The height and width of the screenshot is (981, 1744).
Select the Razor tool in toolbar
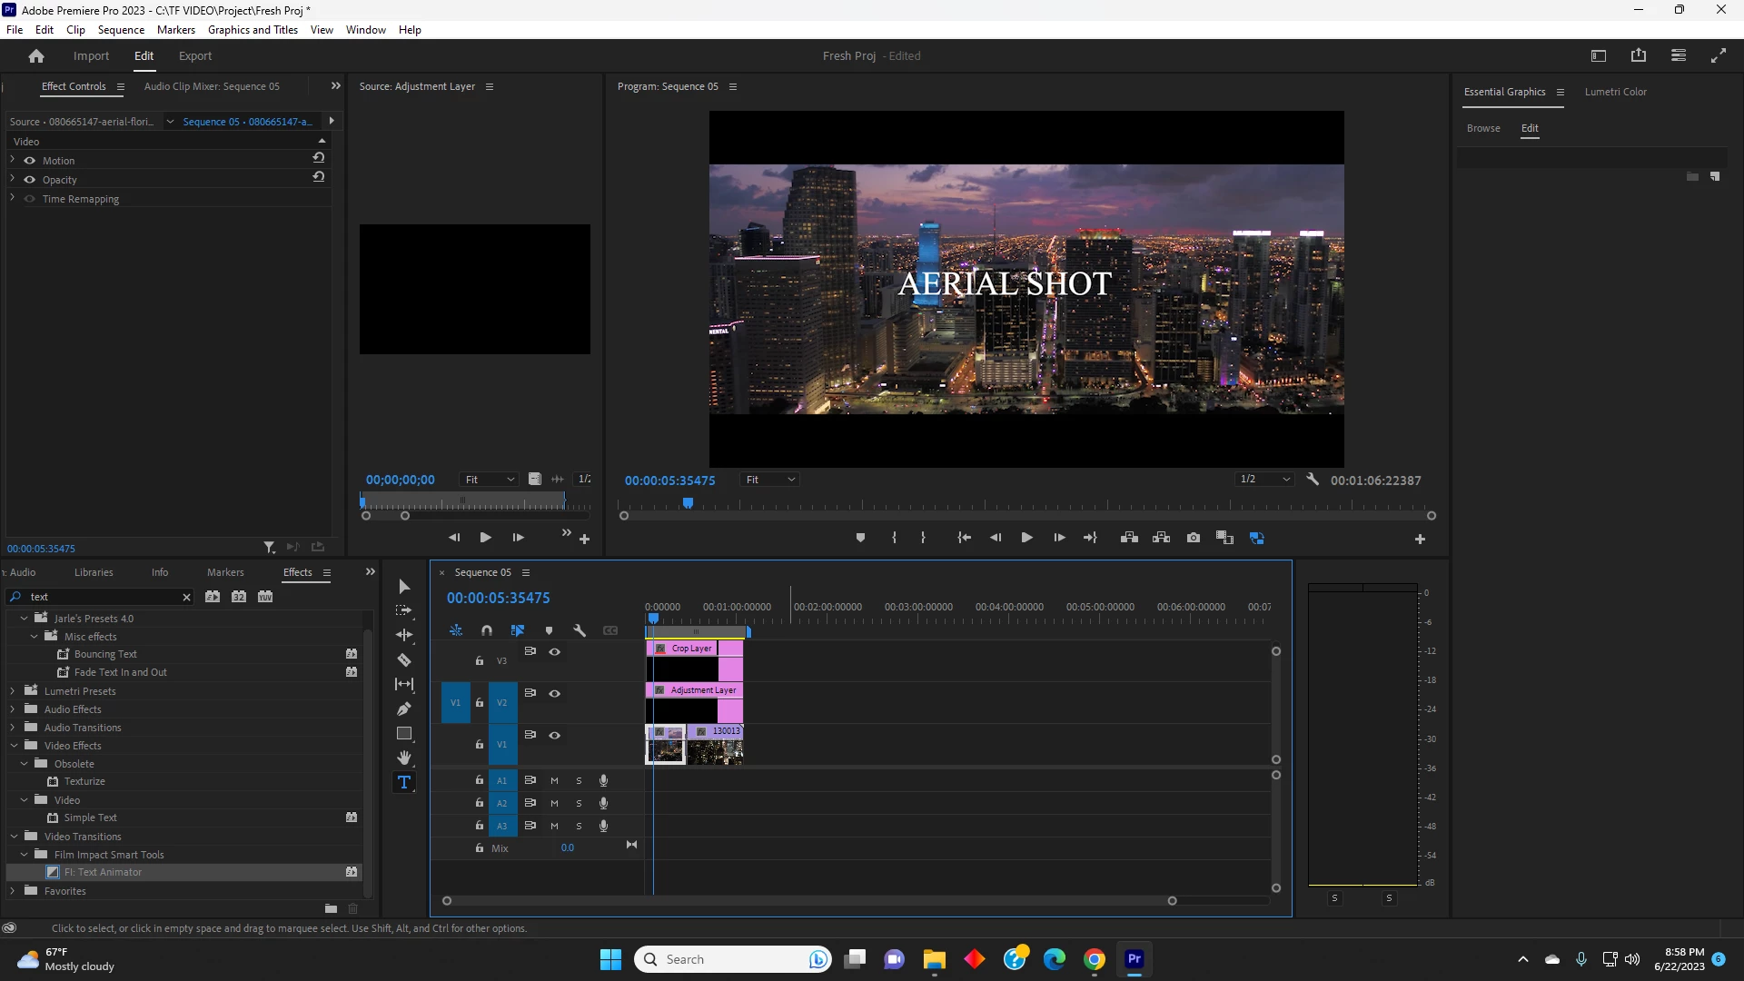(x=404, y=660)
